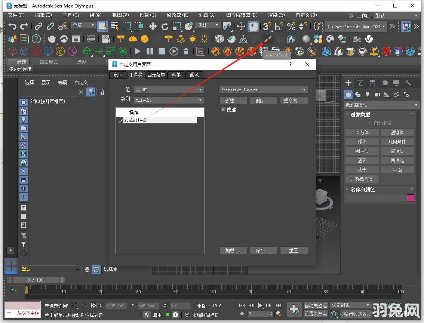Click the wrench Utilities panel icon
Viewport: 424px width, 323px height.
click(408, 83)
